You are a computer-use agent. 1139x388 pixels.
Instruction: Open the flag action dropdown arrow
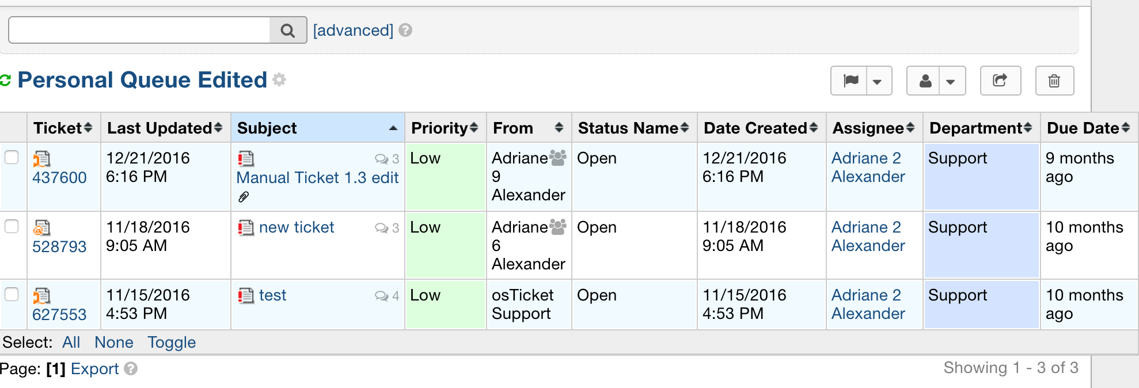(x=878, y=81)
